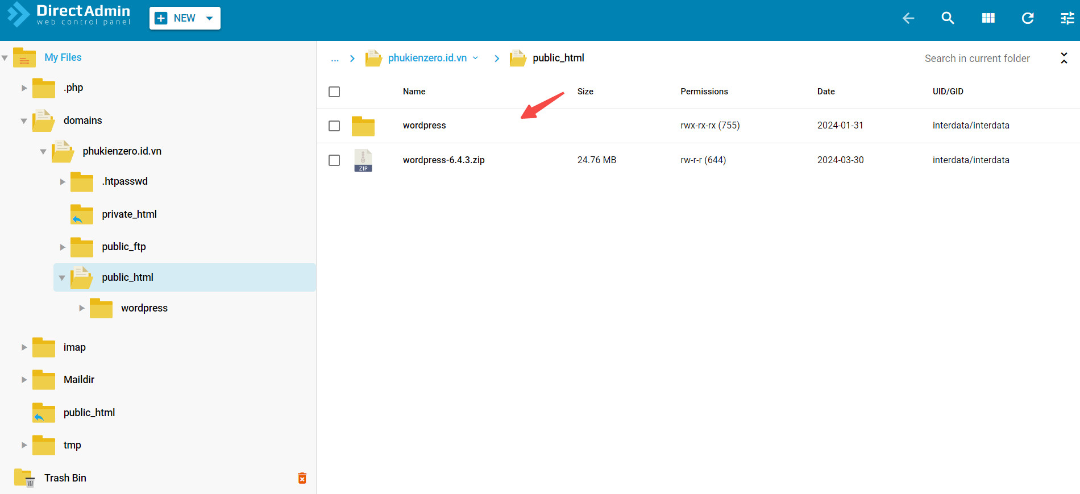Viewport: 1080px width, 494px height.
Task: Collapse the domains folder in tree
Action: click(24, 121)
